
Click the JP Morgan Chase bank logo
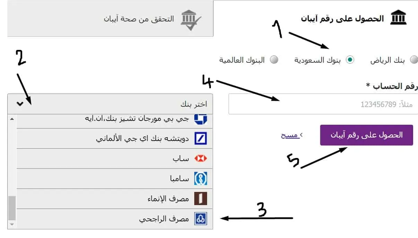point(200,118)
